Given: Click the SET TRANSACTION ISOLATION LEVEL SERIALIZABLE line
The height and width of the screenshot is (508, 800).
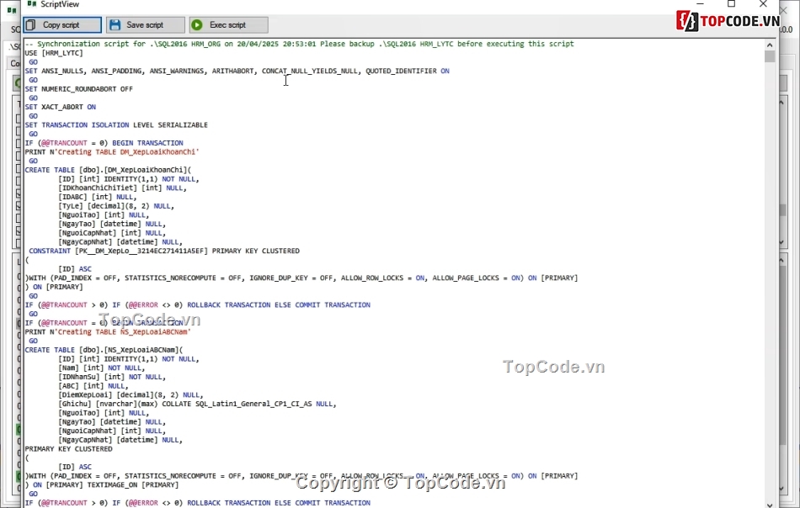Looking at the screenshot, I should click(x=116, y=124).
